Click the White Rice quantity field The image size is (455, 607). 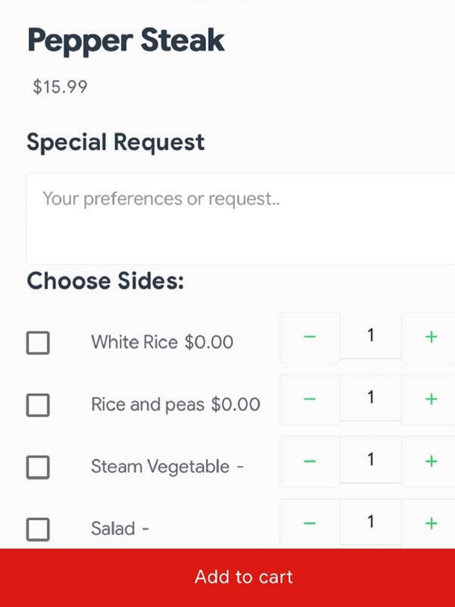[370, 336]
